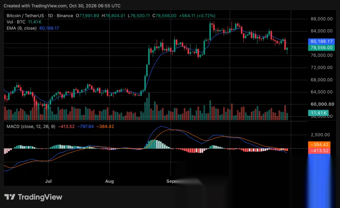Click the EMA value 80,188.17 in the legend
This screenshot has width=340, height=208.
tap(49, 28)
